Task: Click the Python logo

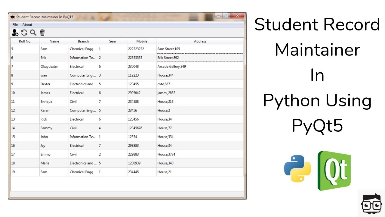Action: point(297,168)
